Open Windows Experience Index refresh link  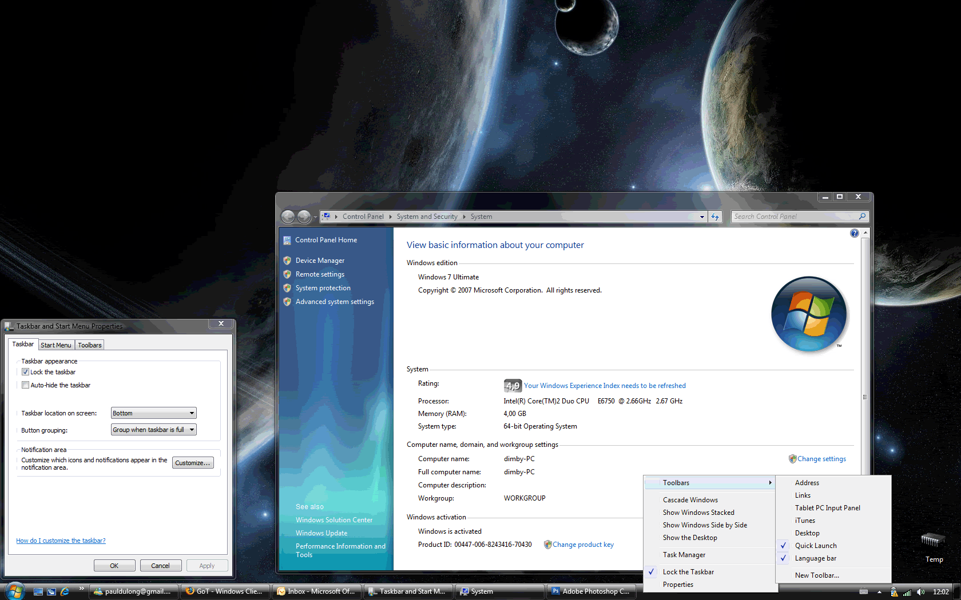605,386
